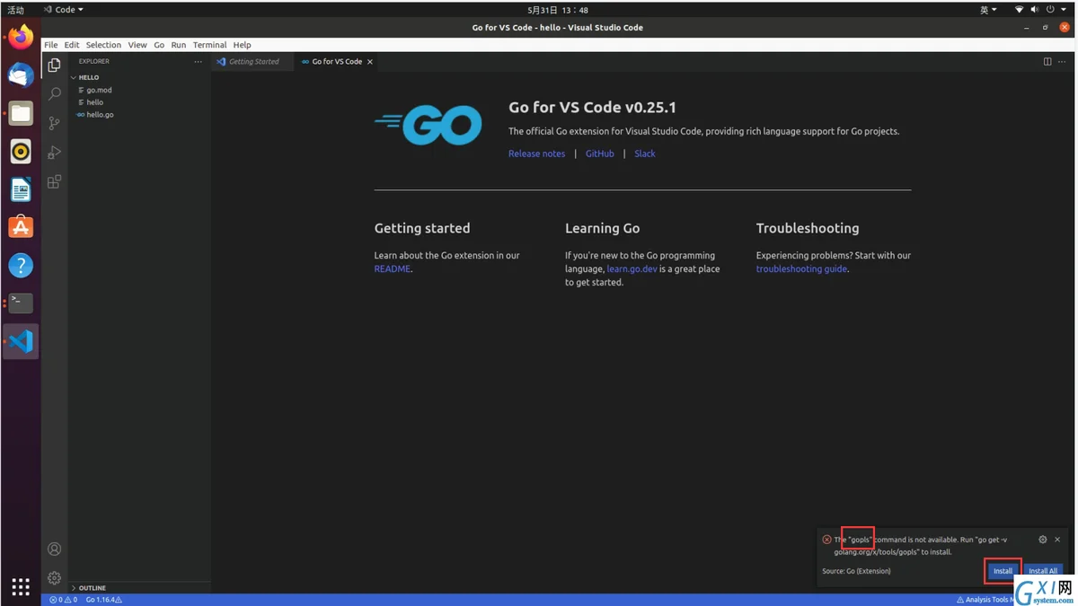Image resolution: width=1078 pixels, height=606 pixels.
Task: Click the Go 1.16.4 version in status bar
Action: pos(103,600)
